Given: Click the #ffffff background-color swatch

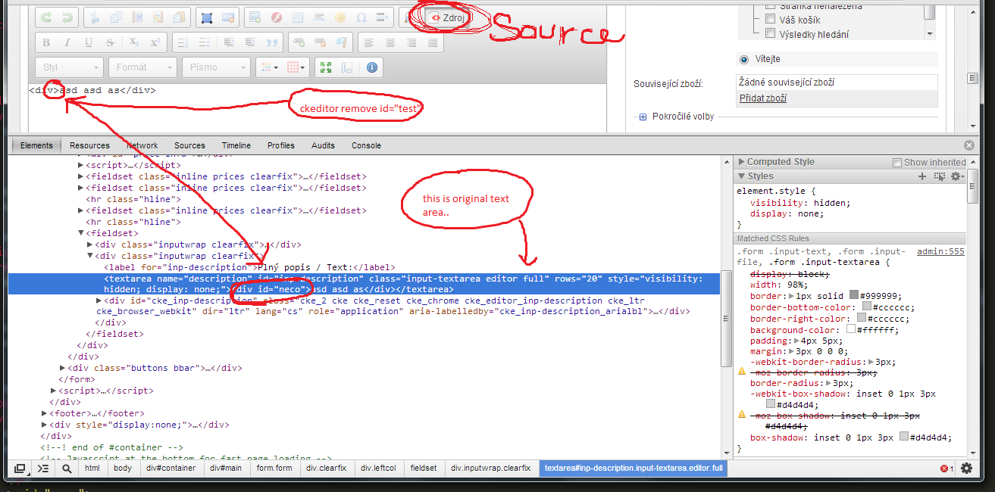Looking at the screenshot, I should [850, 330].
